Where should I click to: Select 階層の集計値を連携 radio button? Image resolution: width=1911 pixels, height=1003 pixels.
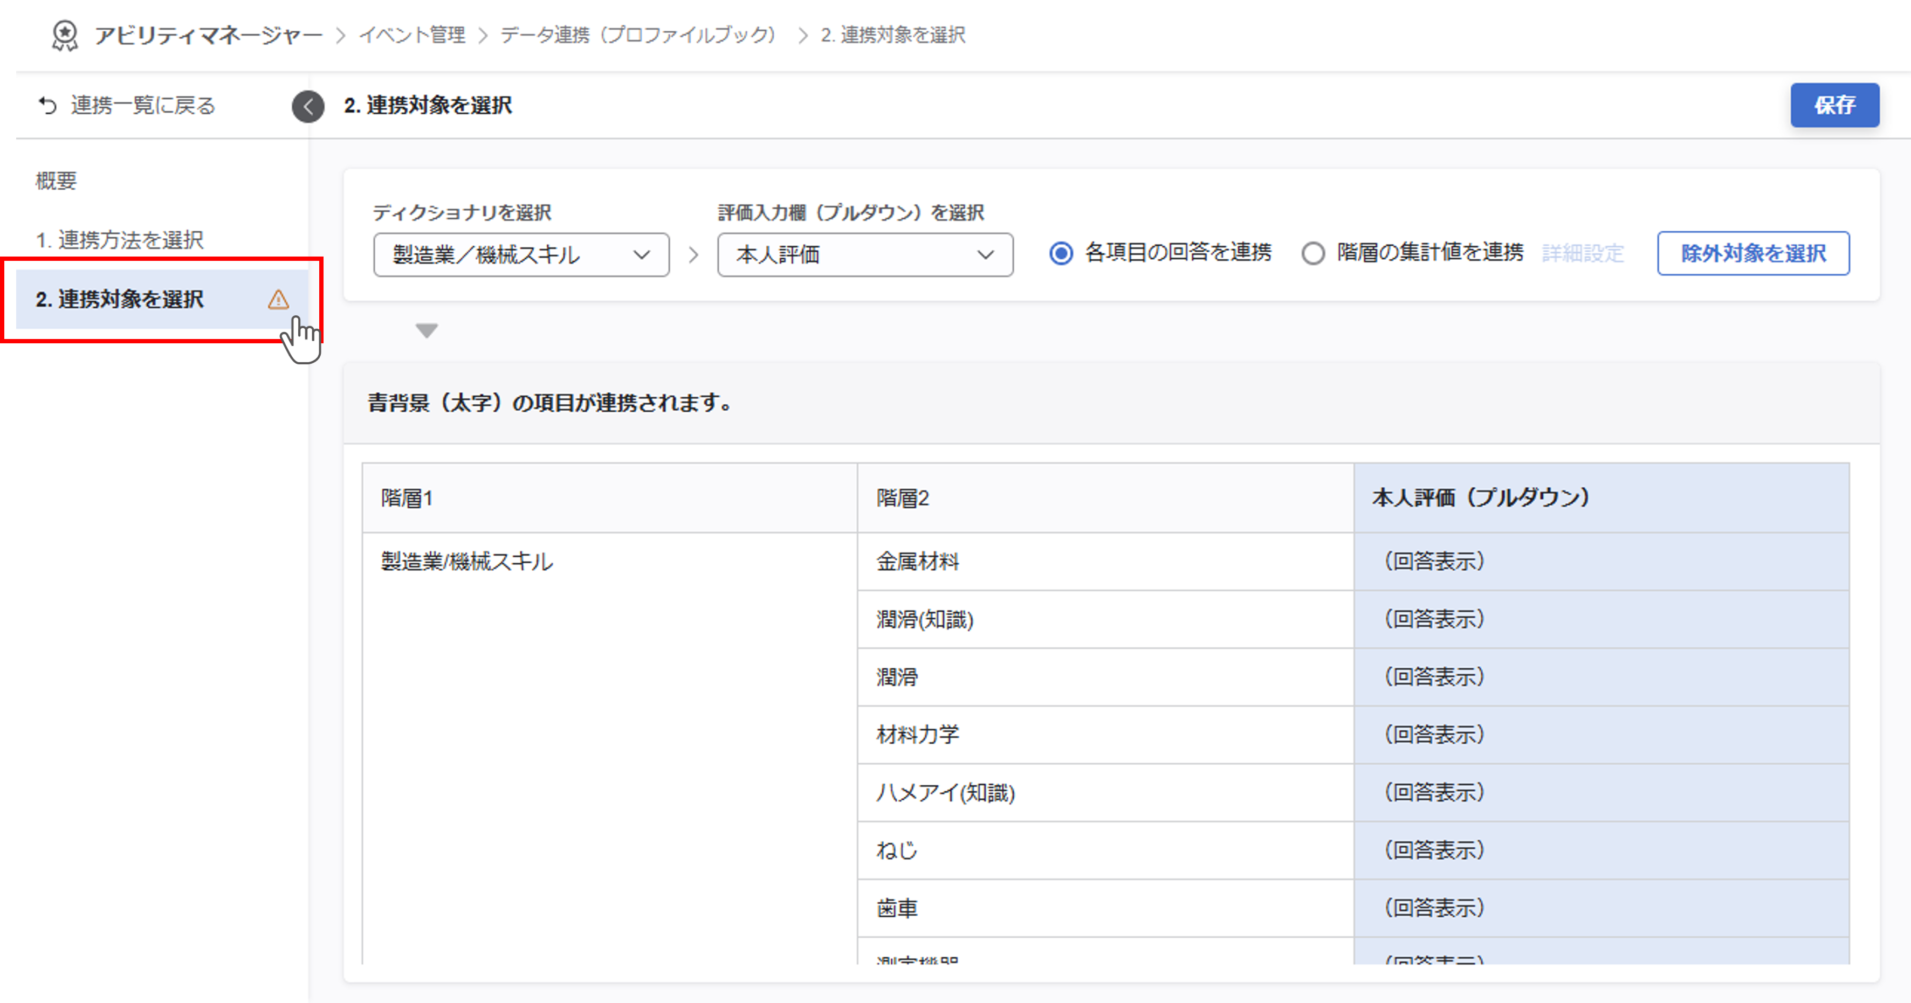tap(1312, 253)
